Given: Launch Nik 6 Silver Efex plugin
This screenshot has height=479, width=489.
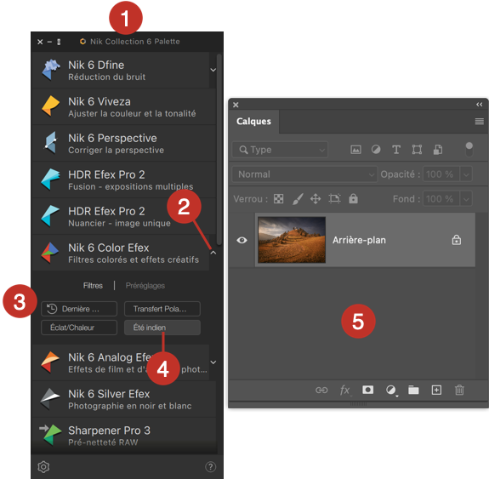Looking at the screenshot, I should (x=124, y=399).
